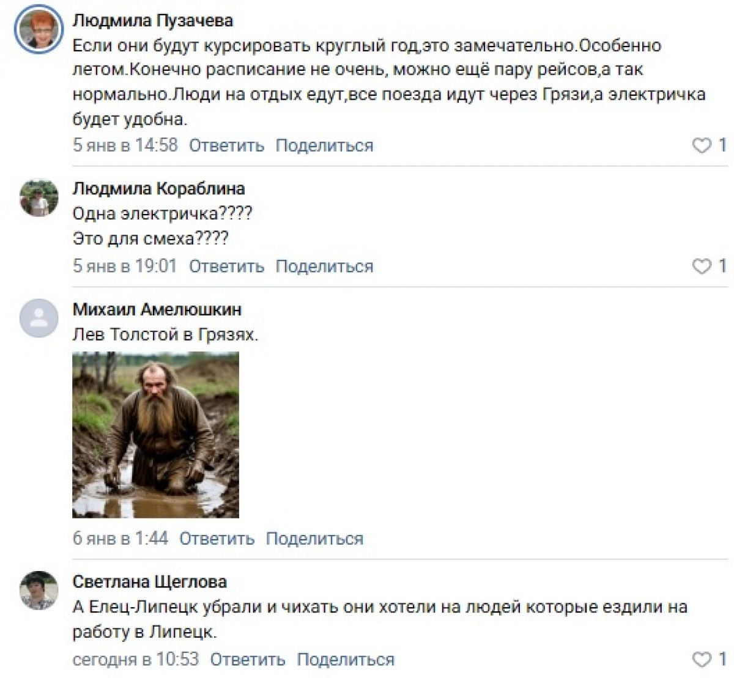Like Людмила Пузачева's comment with the heart
This screenshot has width=734, height=678.
tap(701, 146)
